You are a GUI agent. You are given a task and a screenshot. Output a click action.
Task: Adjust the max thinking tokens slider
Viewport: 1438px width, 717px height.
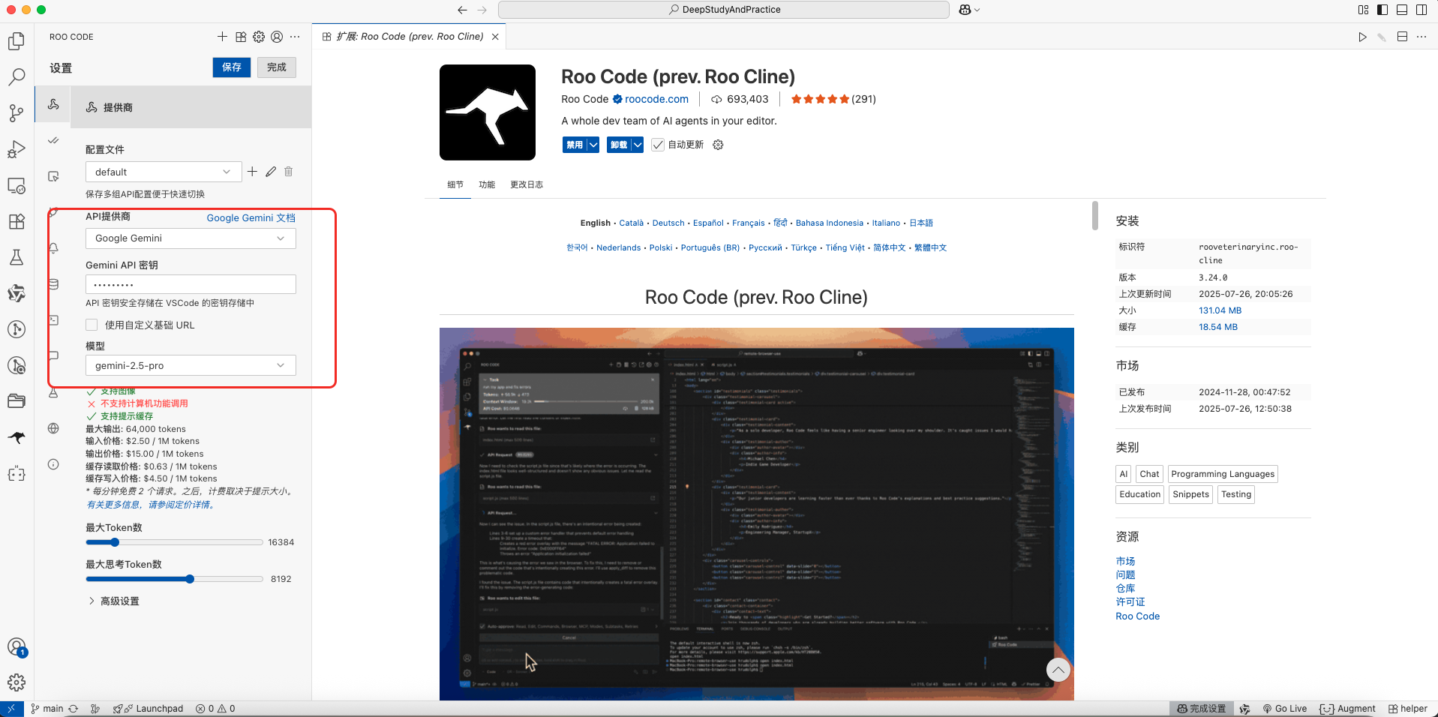pyautogui.click(x=174, y=579)
